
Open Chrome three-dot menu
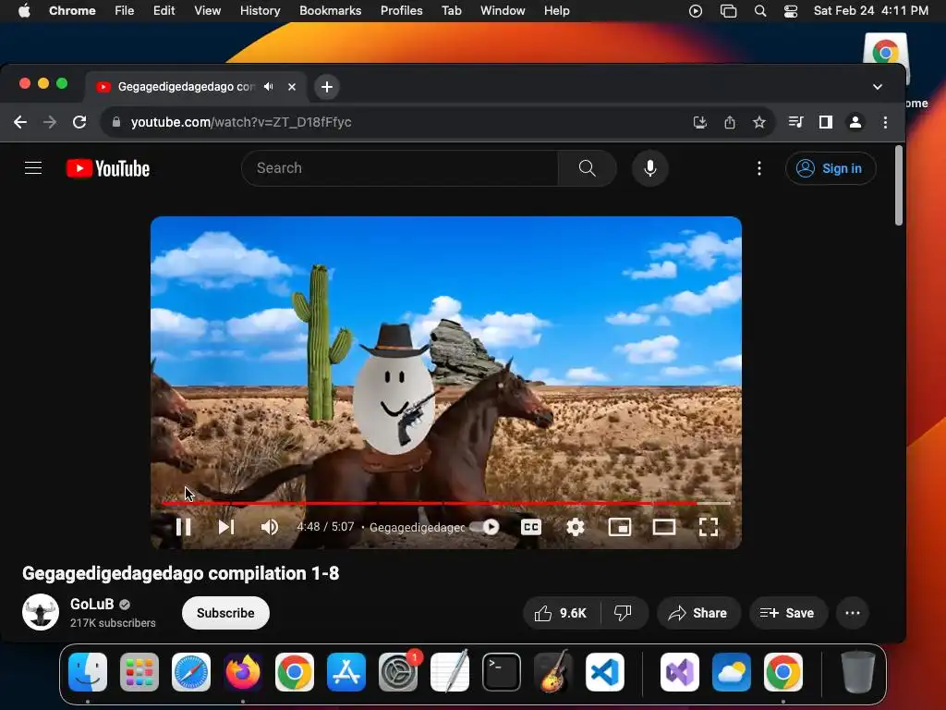click(x=885, y=122)
